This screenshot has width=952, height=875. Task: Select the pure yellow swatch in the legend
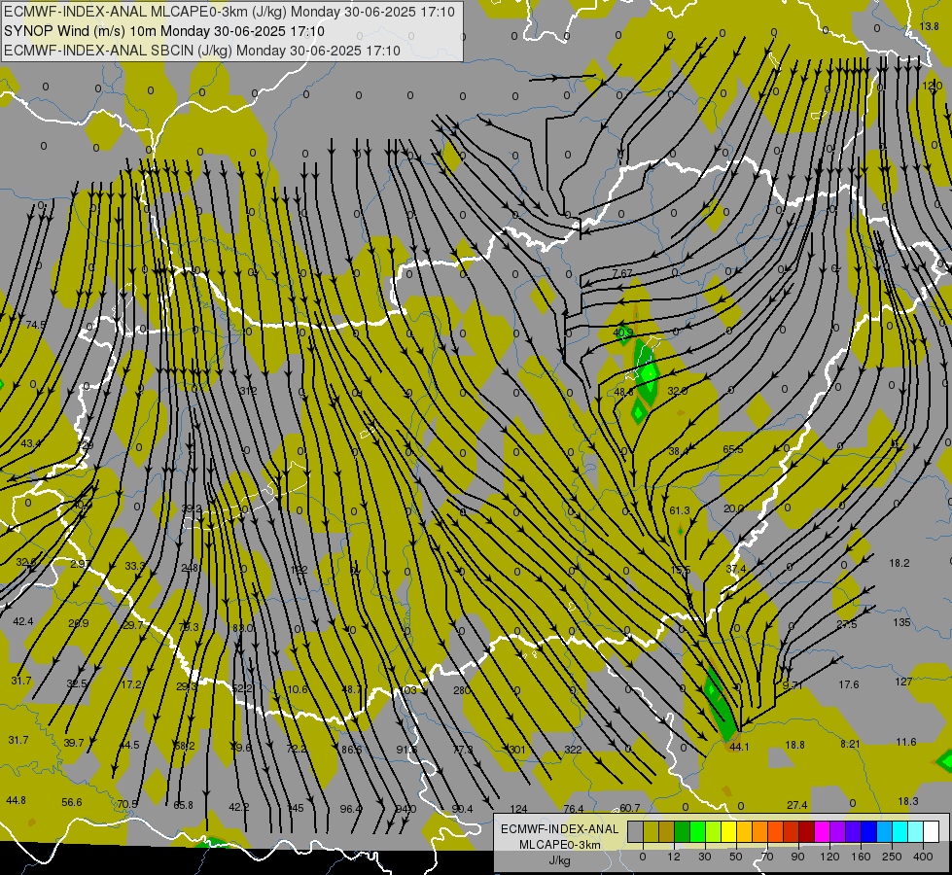(x=729, y=832)
